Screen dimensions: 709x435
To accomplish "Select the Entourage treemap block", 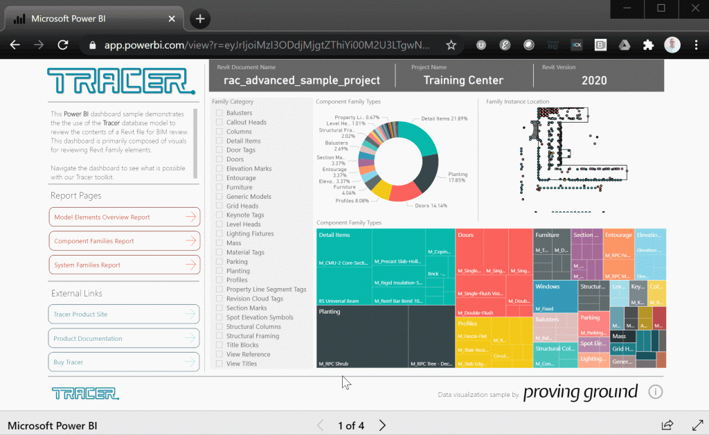I will tap(618, 254).
